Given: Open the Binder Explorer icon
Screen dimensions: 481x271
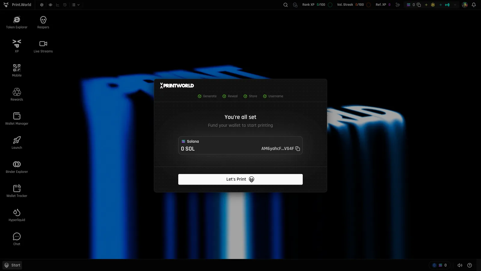Looking at the screenshot, I should pos(17,167).
